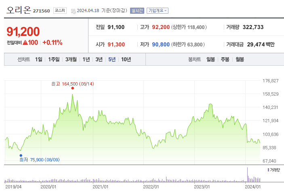Click the 봉차트 label
This screenshot has height=194, width=284.
pos(195,59)
